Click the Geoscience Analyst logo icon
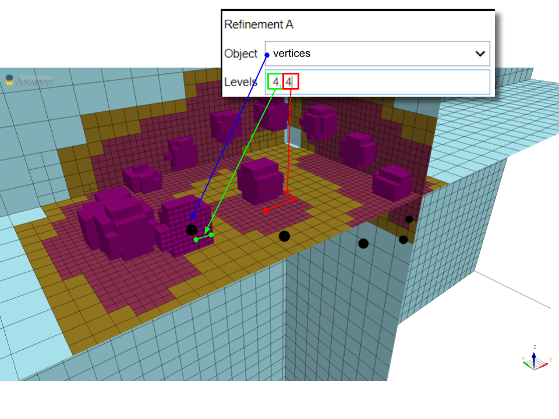Image resolution: width=559 pixels, height=419 pixels. (x=9, y=80)
